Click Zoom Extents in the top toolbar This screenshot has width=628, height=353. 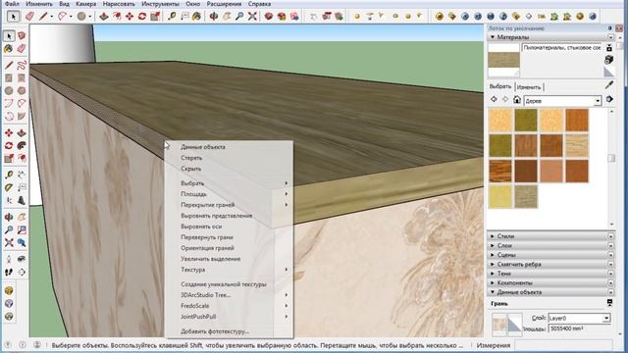click(x=252, y=16)
